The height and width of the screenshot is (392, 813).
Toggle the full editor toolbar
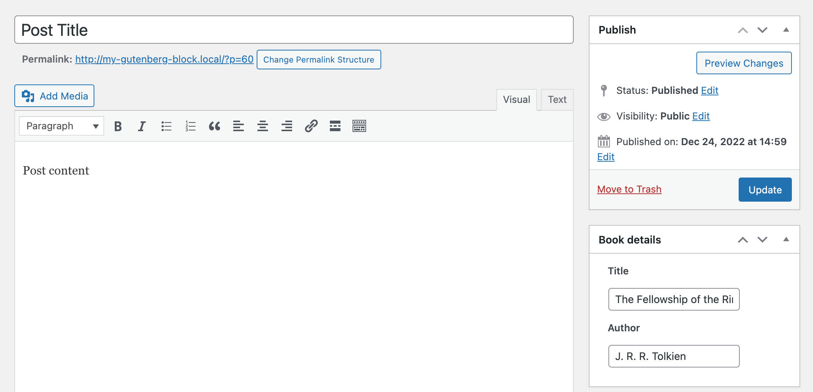[x=359, y=126]
